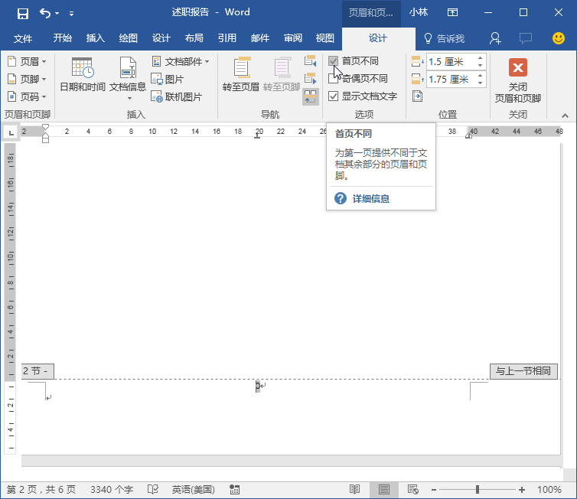Go to Header (转至页眉)
The width and height of the screenshot is (577, 499).
[241, 74]
